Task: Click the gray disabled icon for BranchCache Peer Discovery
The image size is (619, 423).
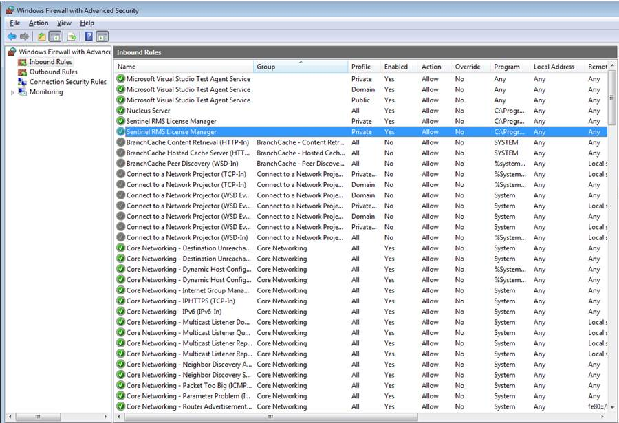Action: (x=121, y=164)
